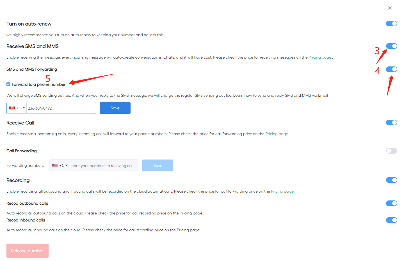Open Pricing page link under Recording

[x=282, y=191]
